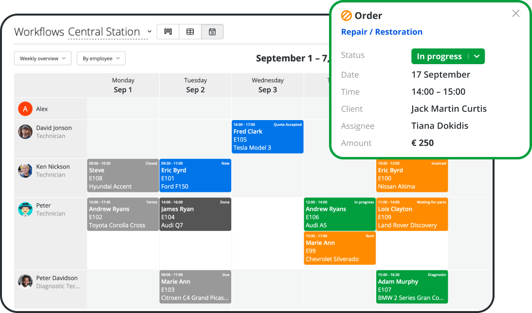
Task: Select Eric Byrd's Ford F150 event
Action: pos(195,175)
